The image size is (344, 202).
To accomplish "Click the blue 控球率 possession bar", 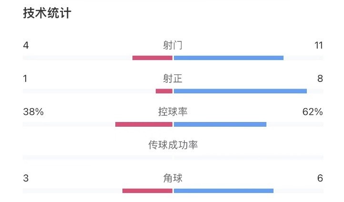I will point(220,124).
